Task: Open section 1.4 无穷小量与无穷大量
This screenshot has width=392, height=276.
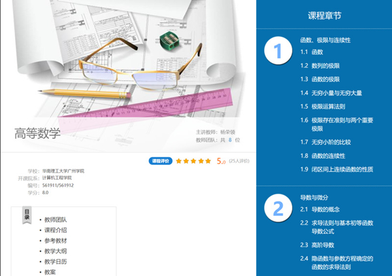Action: (335, 93)
